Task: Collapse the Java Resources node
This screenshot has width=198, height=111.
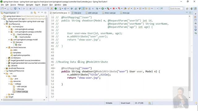Action: (4, 24)
